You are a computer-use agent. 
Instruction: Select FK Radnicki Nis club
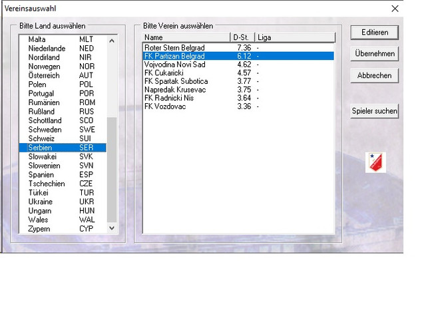(238, 98)
